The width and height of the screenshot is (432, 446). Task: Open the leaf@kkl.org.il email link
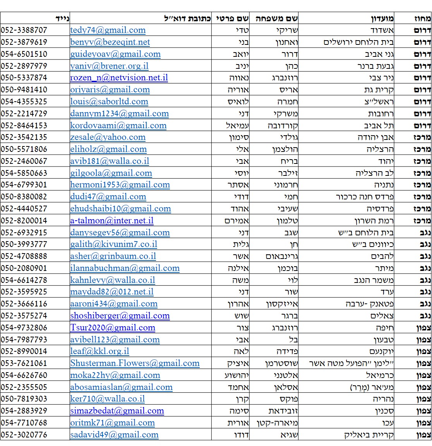[x=99, y=351]
